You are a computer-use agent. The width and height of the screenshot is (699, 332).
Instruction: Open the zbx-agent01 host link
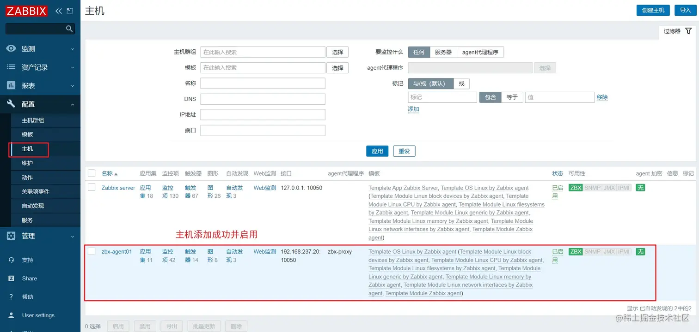[x=117, y=252]
